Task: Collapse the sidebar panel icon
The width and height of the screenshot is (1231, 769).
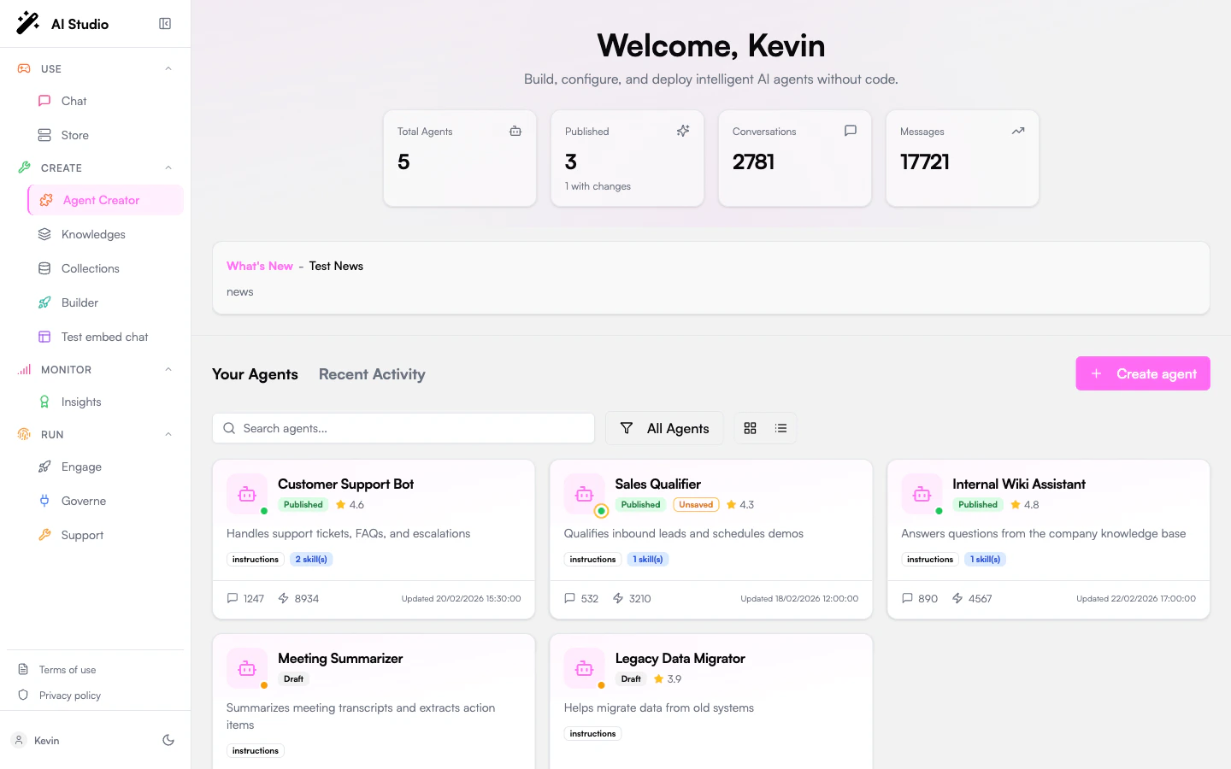Action: pos(165,24)
